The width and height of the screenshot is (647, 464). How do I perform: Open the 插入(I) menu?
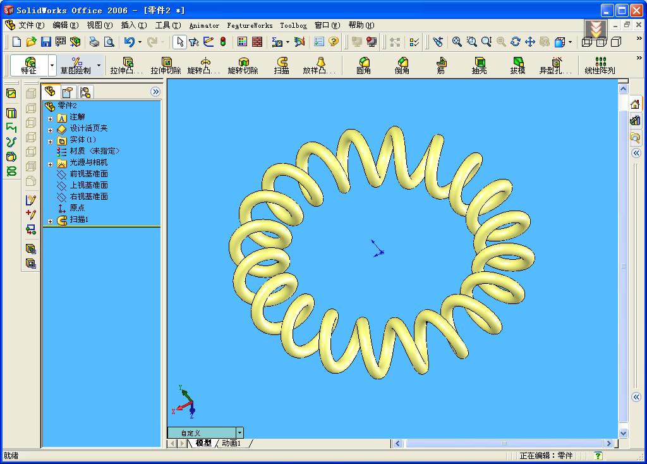[134, 25]
